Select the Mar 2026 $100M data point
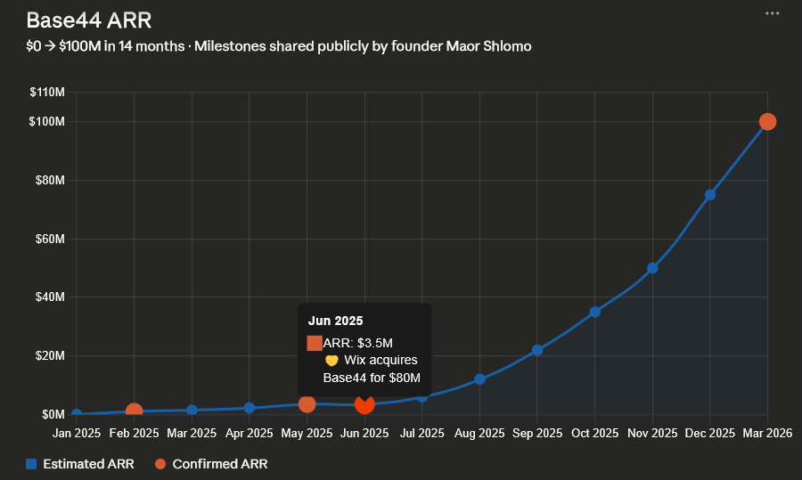 click(x=767, y=122)
